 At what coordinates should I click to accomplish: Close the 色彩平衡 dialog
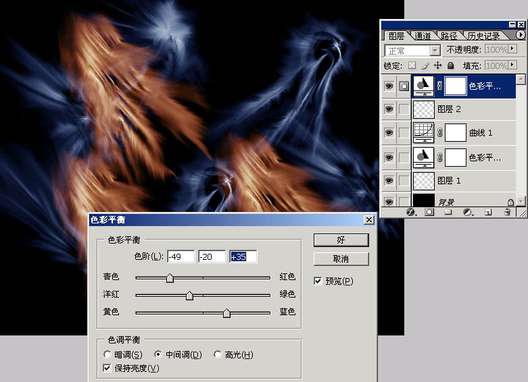[369, 219]
